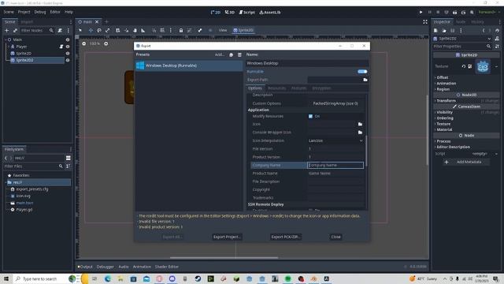Click the Product Name field
Screen dimensions: 504x284
[x=335, y=174]
